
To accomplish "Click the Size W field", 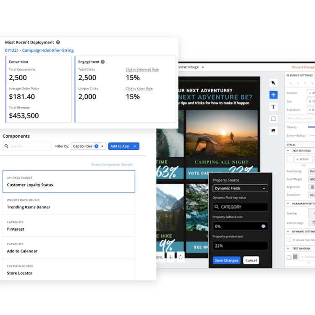I will pyautogui.click(x=311, y=101).
